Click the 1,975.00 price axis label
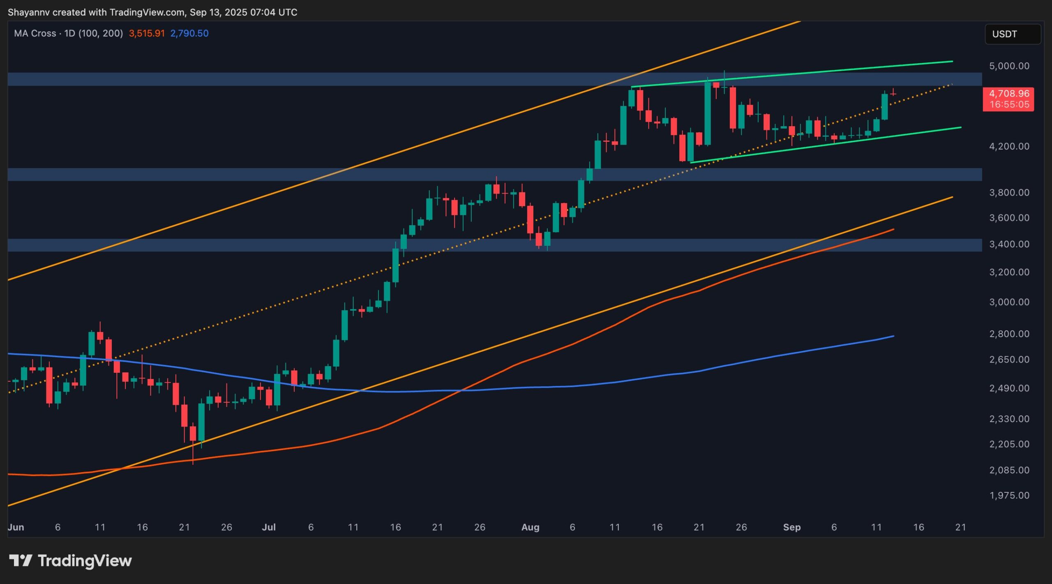Screen dimensions: 1052x584 coord(1009,495)
